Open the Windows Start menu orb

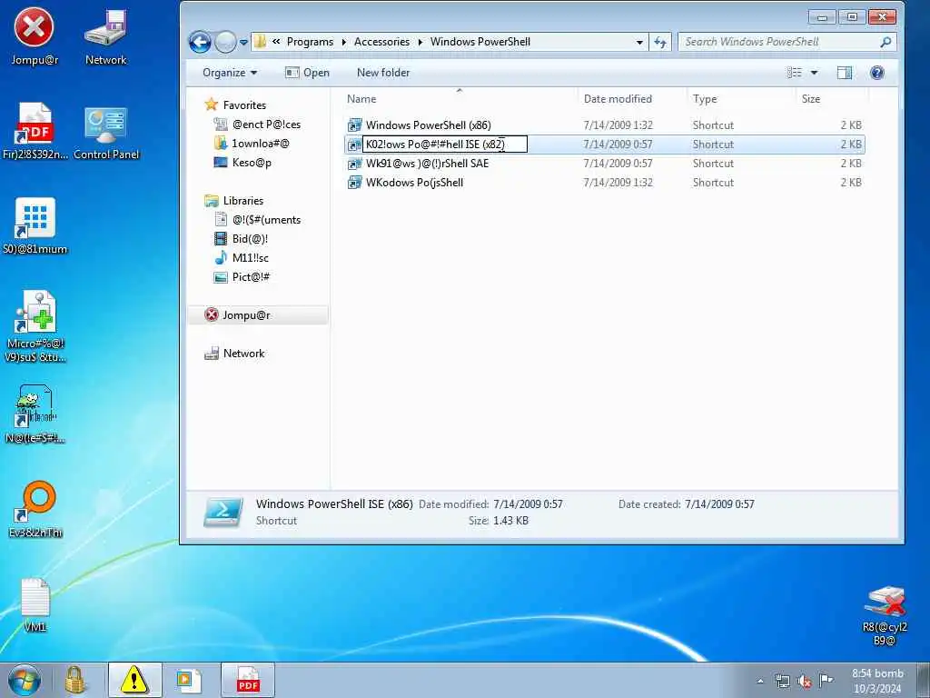(x=25, y=680)
